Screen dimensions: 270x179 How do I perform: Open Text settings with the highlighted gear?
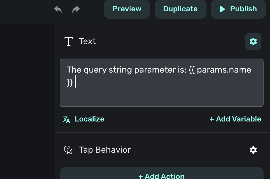click(x=253, y=41)
